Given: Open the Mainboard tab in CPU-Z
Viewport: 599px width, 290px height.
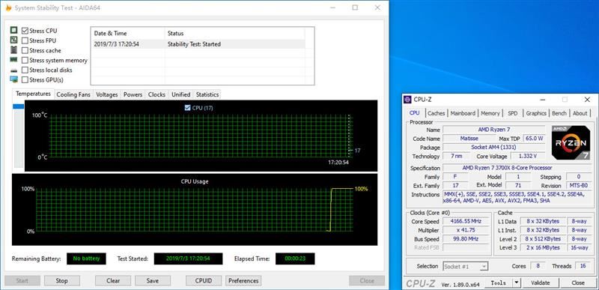Looking at the screenshot, I should pyautogui.click(x=463, y=113).
